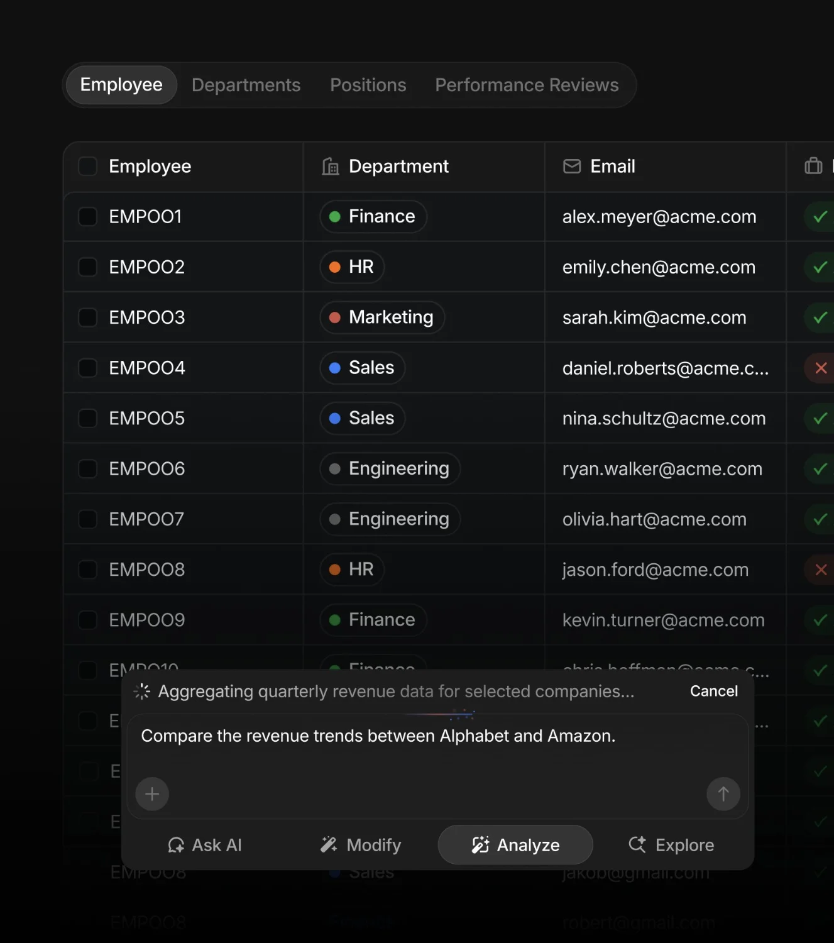Click the plus attachment button in prompt box

click(152, 794)
